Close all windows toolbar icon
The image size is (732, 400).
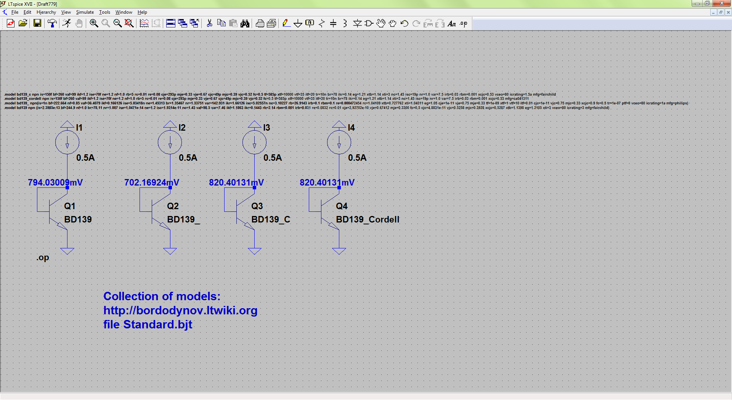point(194,24)
